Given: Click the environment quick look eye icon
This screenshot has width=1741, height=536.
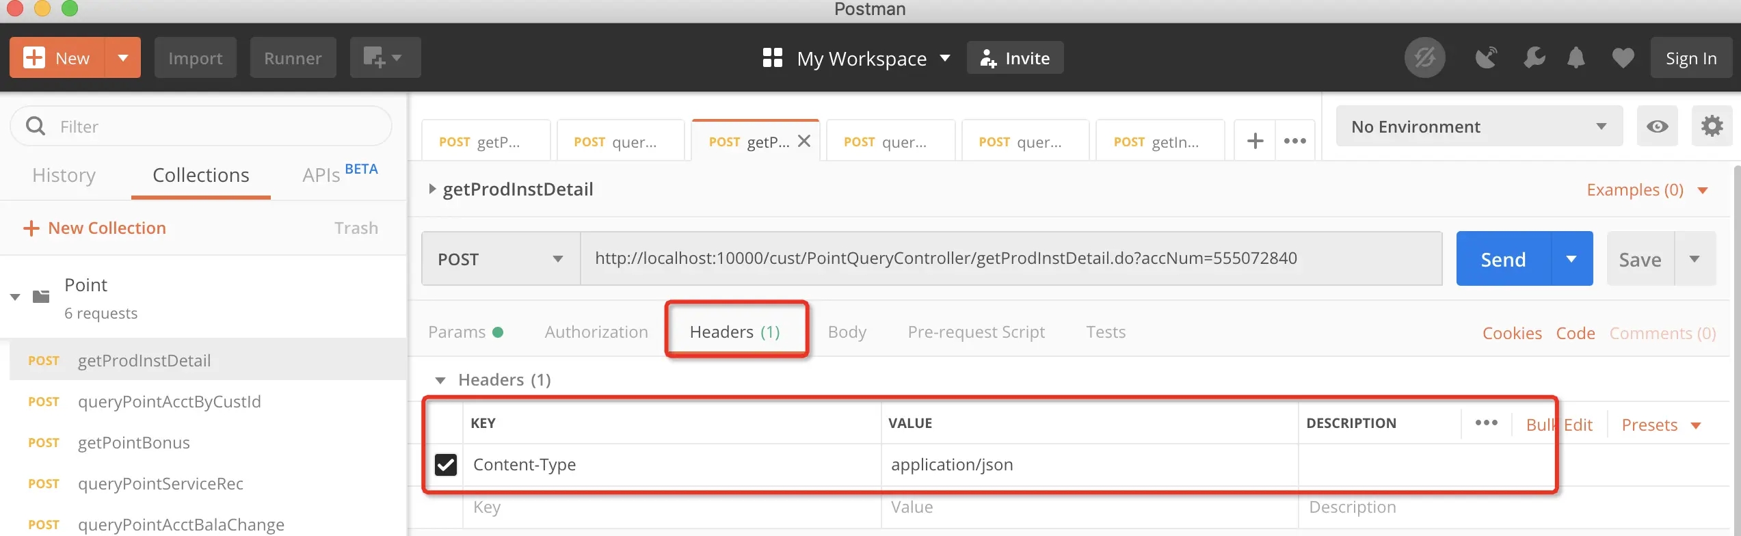Looking at the screenshot, I should (1657, 126).
